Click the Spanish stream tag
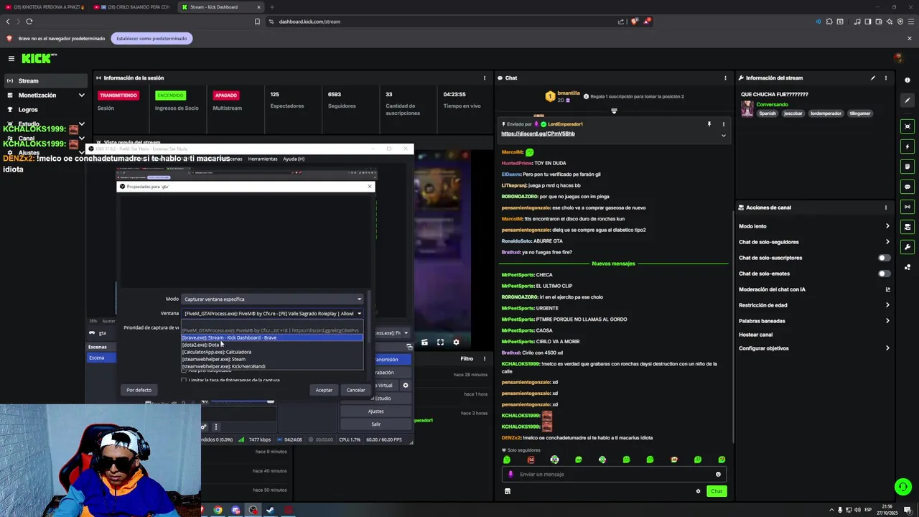This screenshot has width=919, height=517. pyautogui.click(x=768, y=113)
